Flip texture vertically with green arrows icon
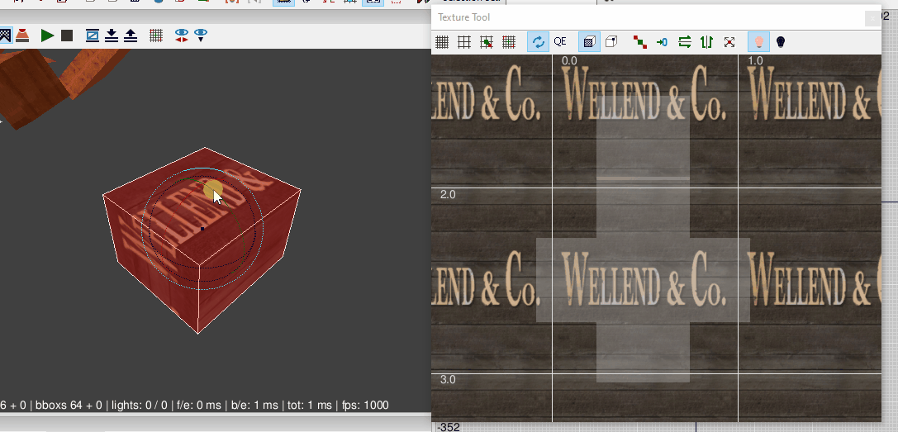Viewport: 898px width, 432px height. click(706, 41)
